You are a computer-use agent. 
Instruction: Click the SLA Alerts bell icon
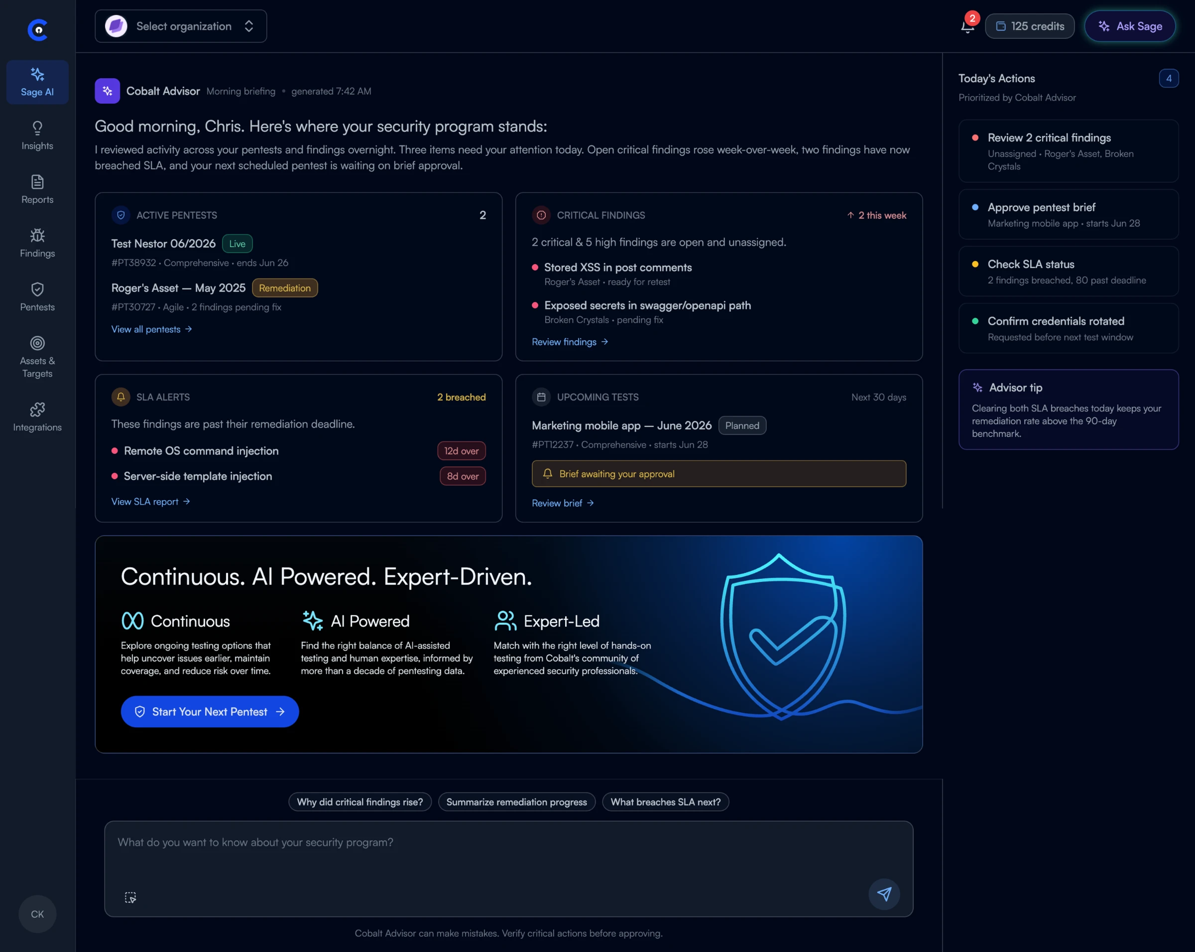(121, 397)
